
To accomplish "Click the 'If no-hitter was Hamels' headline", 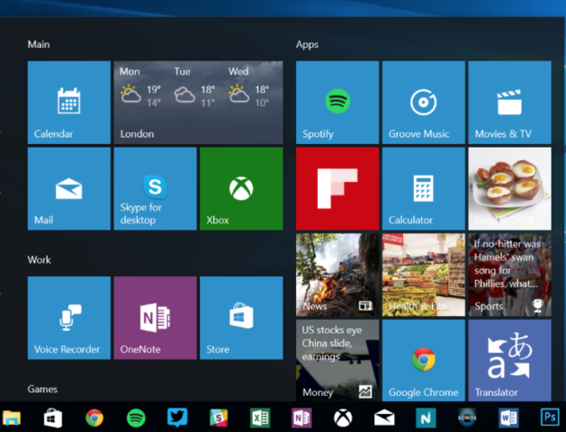I will (508, 264).
